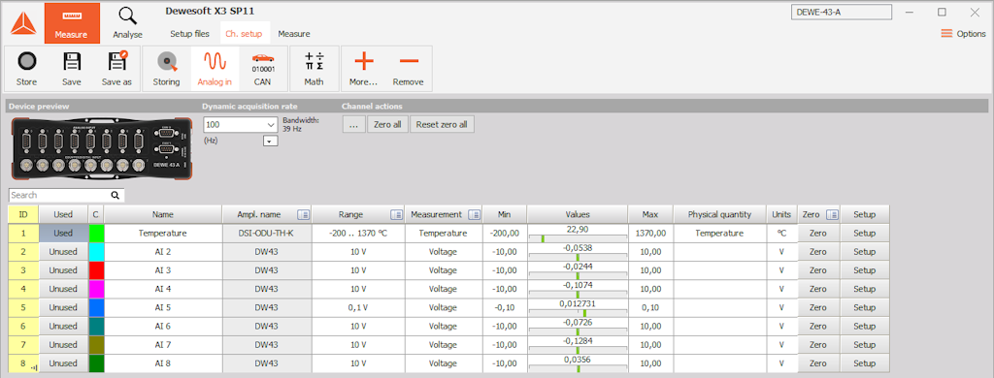Click the channel actions … button
This screenshot has height=378, width=994.
pos(353,124)
